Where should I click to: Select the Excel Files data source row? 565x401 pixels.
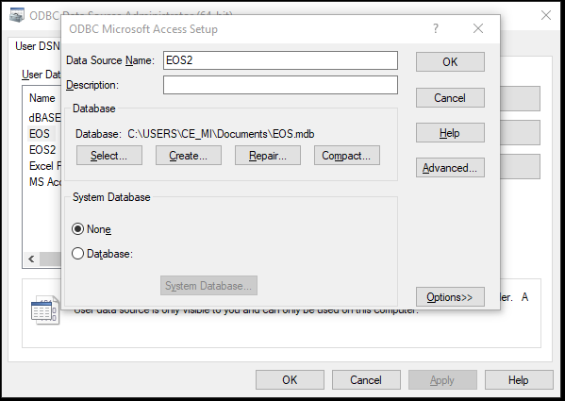45,166
